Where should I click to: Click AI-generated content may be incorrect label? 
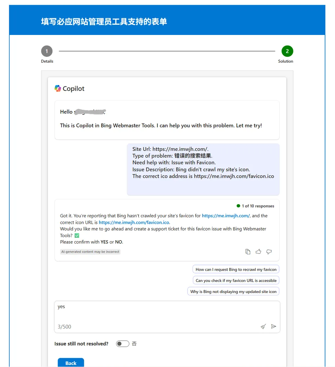point(90,252)
